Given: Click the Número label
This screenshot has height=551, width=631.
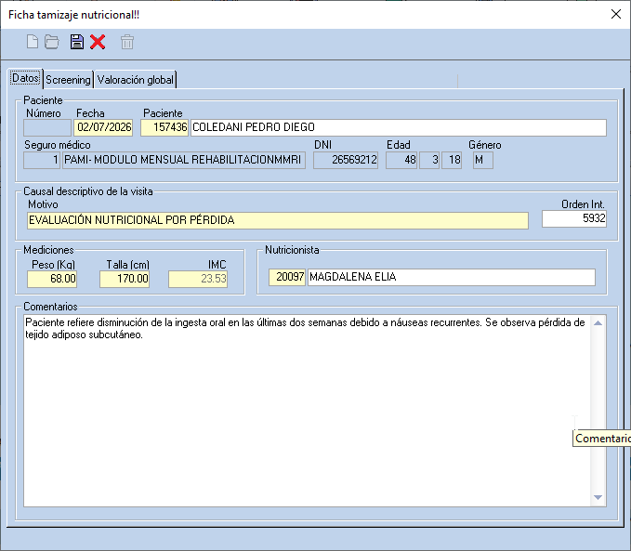Looking at the screenshot, I should 44,113.
